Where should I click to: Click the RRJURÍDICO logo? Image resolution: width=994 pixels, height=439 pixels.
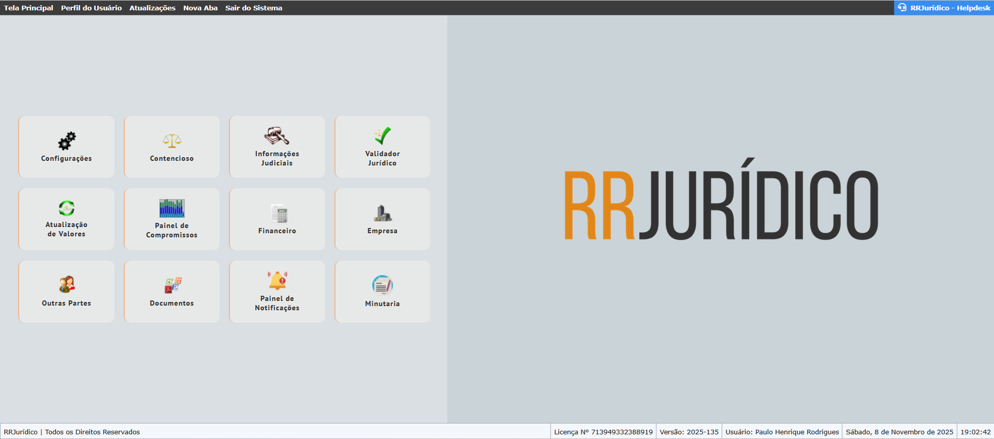(x=721, y=205)
